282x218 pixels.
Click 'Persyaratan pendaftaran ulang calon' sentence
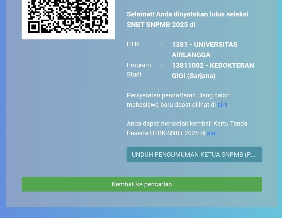click(x=178, y=95)
